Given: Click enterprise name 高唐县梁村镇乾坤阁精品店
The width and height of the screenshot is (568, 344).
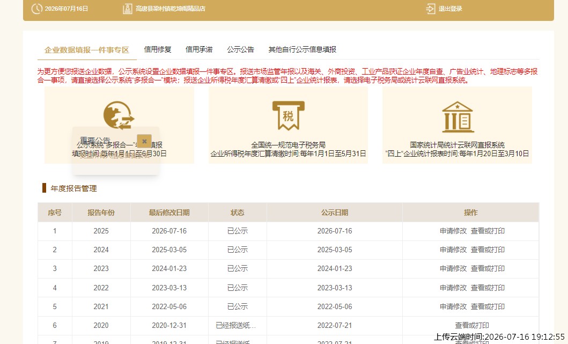Looking at the screenshot, I should point(170,9).
